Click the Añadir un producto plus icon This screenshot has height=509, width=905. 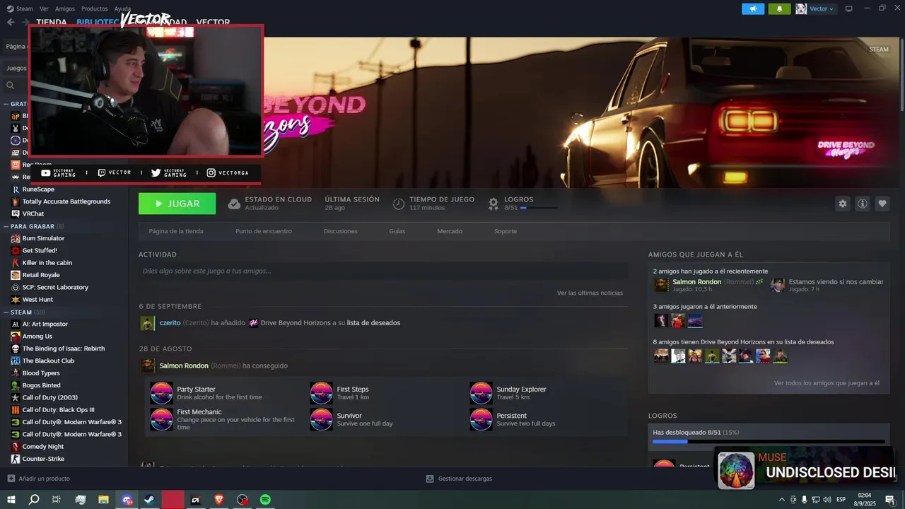(x=11, y=479)
